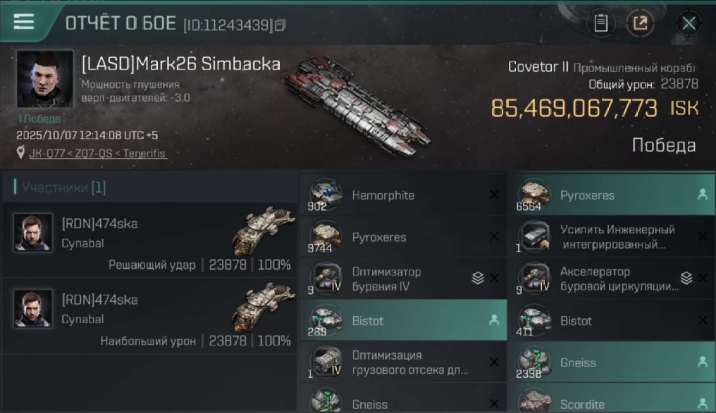Copy the battle report ID
The height and width of the screenshot is (413, 716).
coord(280,25)
